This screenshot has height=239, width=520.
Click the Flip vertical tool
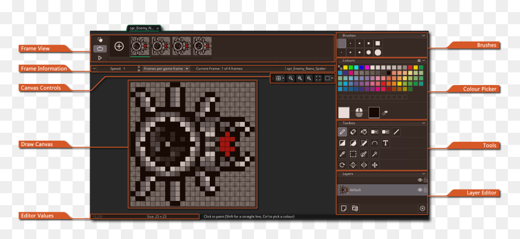[x=353, y=165]
